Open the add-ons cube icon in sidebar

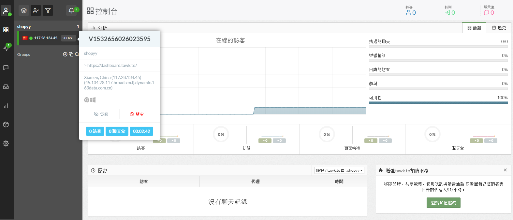(x=6, y=125)
